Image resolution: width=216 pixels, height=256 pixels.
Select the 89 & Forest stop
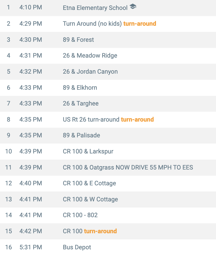click(78, 40)
